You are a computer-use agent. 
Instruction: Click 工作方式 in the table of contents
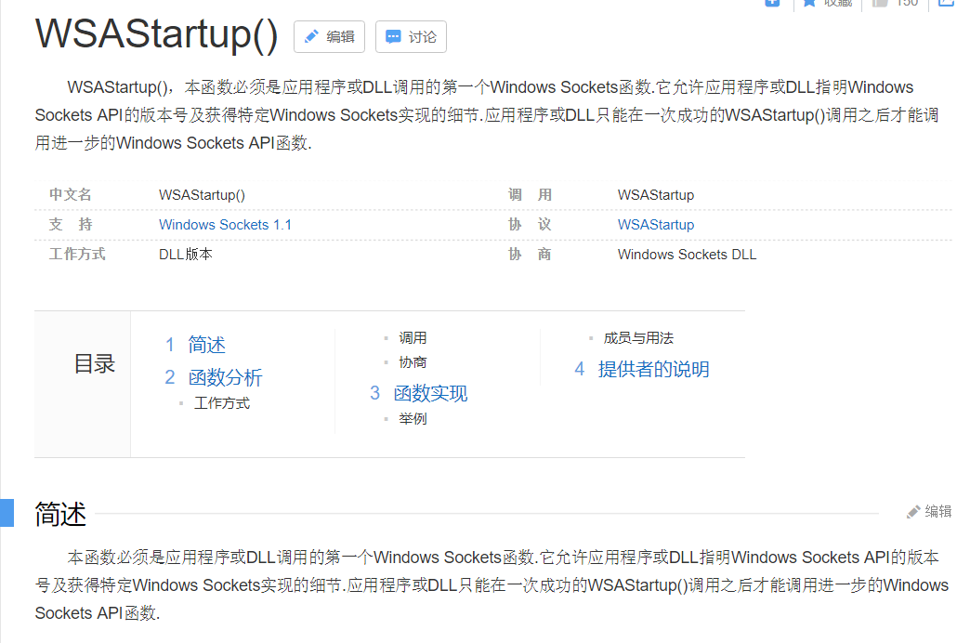(222, 402)
